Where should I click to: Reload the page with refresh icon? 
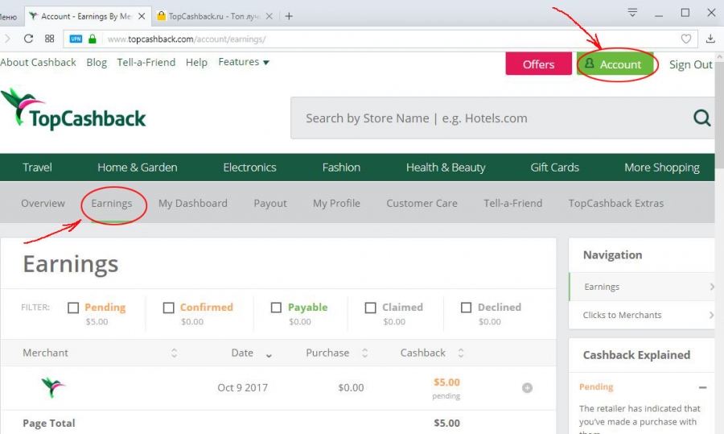coord(28,39)
